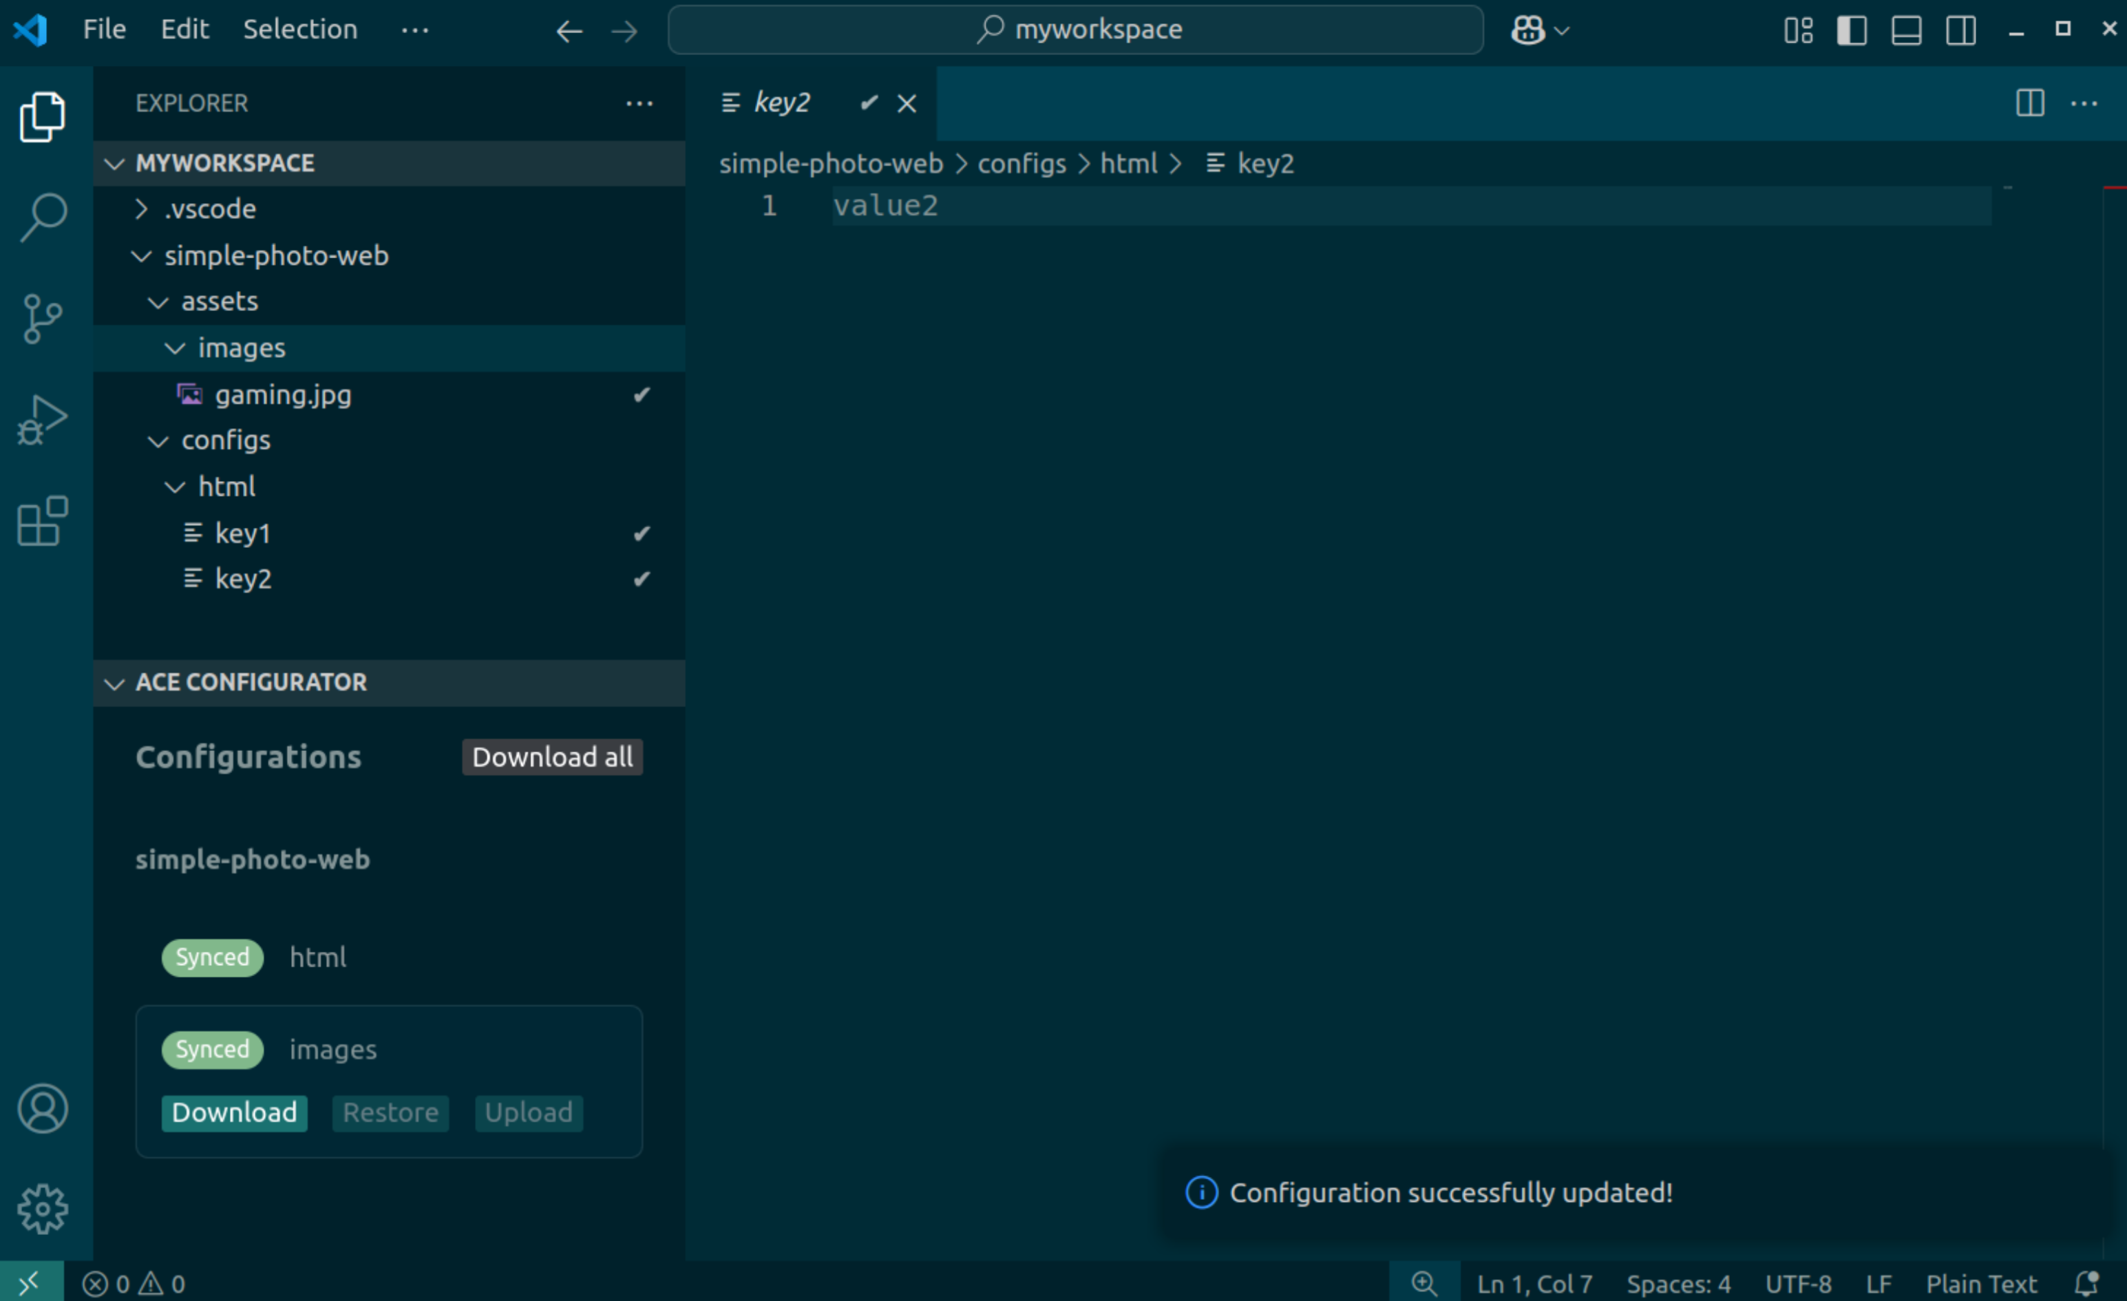This screenshot has width=2127, height=1301.
Task: Click the configs breadcrumb
Action: pyautogui.click(x=1022, y=164)
